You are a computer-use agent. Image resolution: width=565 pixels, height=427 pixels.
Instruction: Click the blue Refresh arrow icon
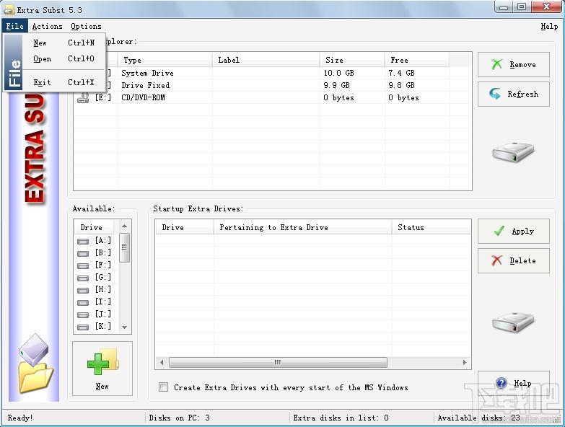point(495,94)
